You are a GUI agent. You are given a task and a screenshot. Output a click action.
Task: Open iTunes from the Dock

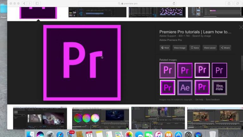tap(159, 134)
